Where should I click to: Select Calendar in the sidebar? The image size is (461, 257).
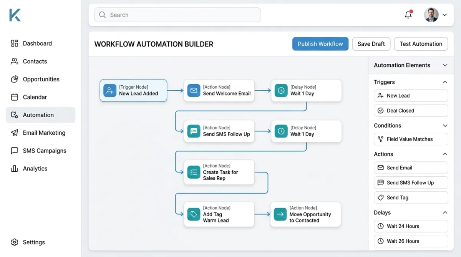[x=40, y=97]
